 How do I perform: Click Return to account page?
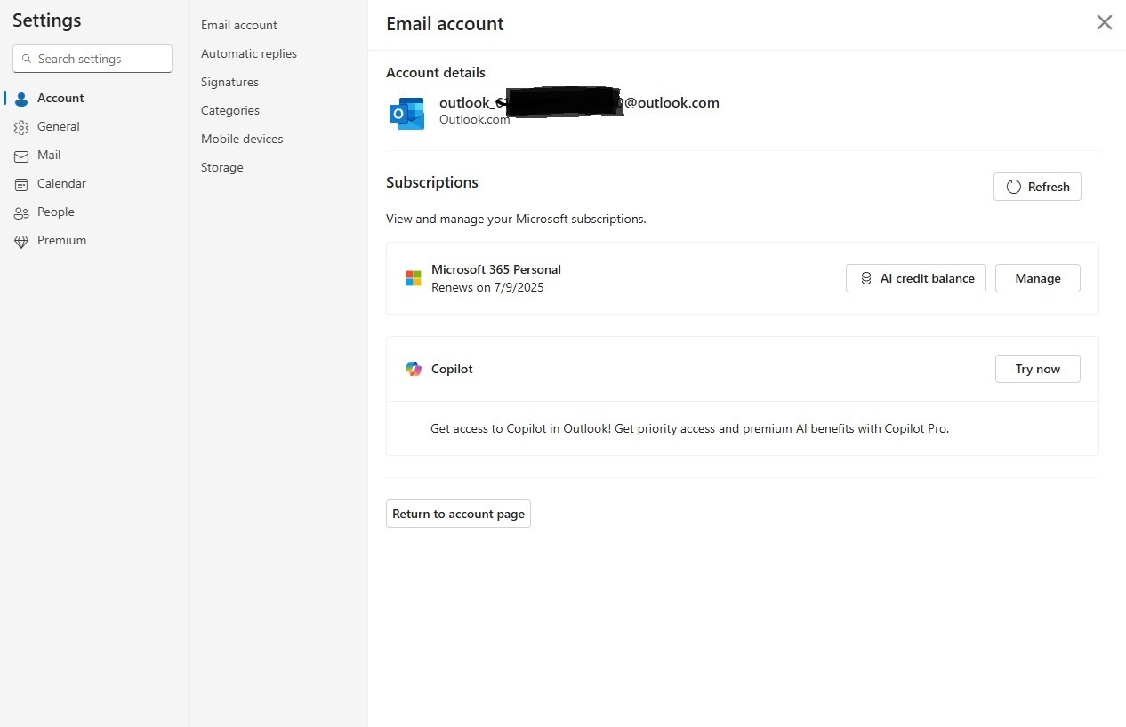point(458,514)
